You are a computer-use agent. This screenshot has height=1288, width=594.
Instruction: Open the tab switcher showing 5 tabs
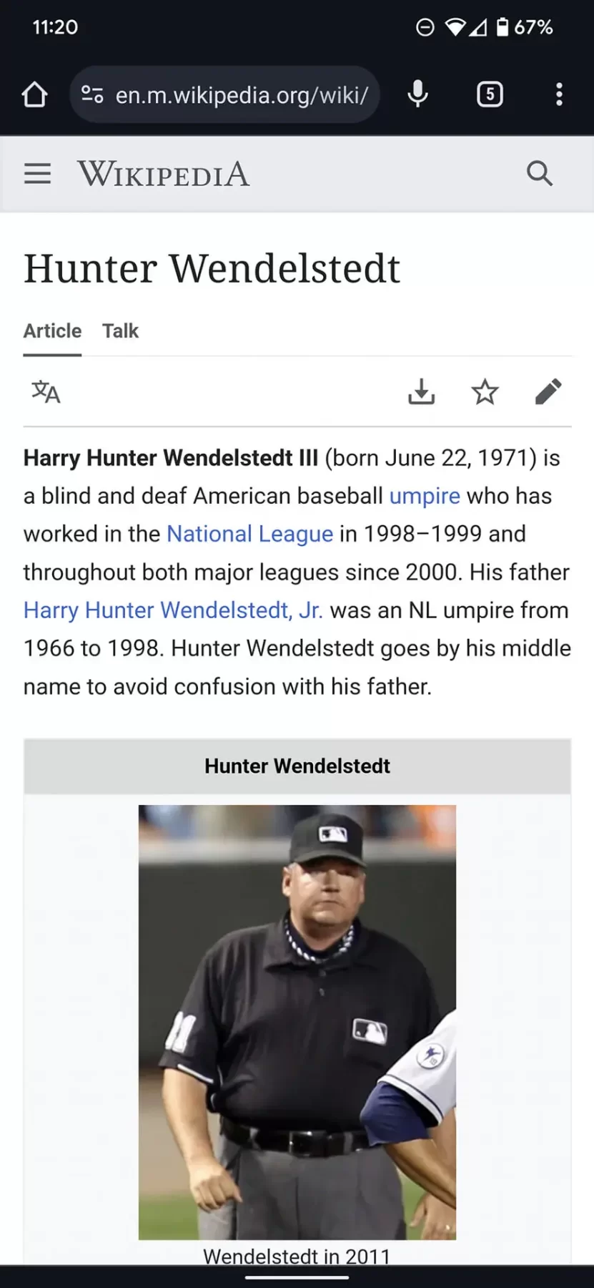pyautogui.click(x=490, y=94)
